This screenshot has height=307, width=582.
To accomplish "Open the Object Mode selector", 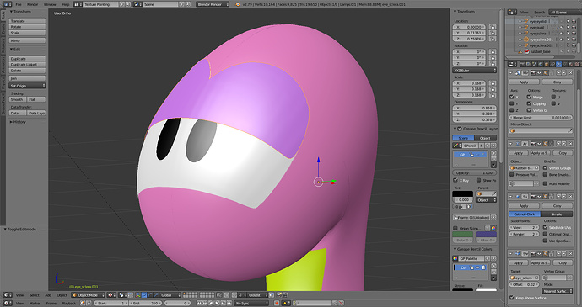I will [x=88, y=295].
